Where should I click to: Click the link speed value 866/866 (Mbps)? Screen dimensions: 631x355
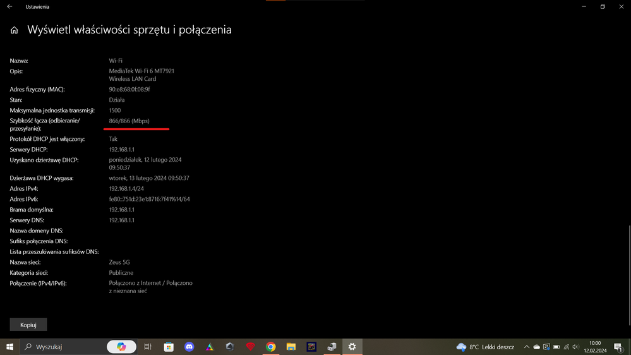pos(129,121)
